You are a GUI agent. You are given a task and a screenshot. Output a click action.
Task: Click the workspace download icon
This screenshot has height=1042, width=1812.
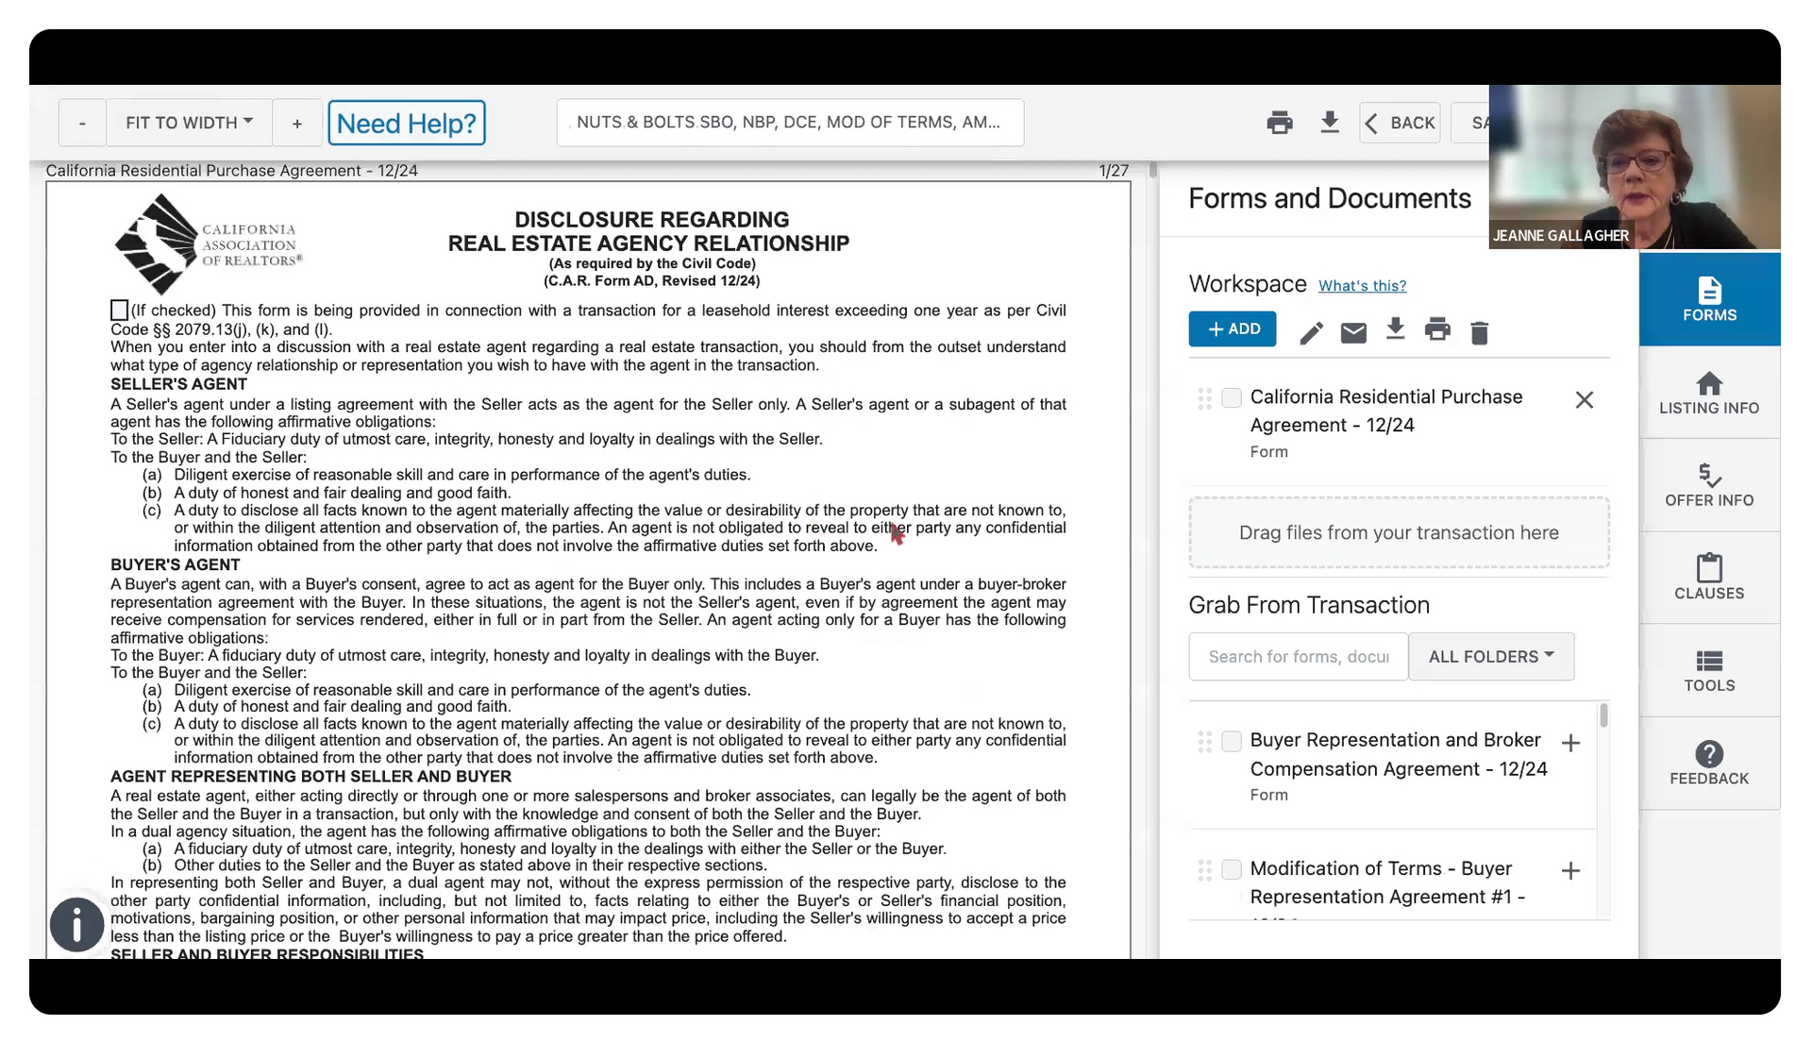1395,329
